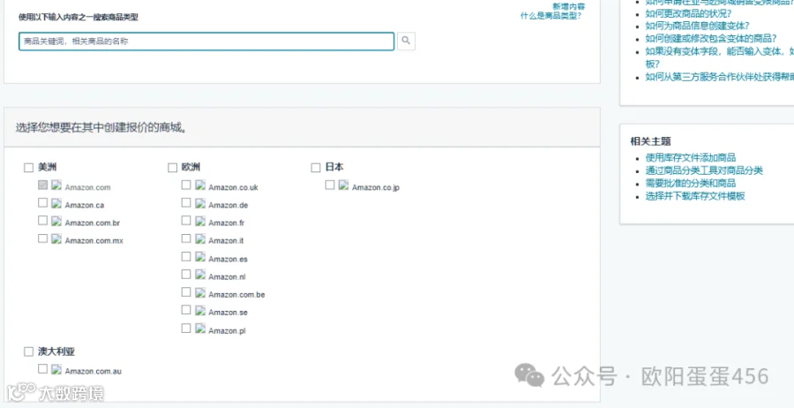Enable the Amazon.de checkbox
The image size is (794, 408).
coord(186,203)
